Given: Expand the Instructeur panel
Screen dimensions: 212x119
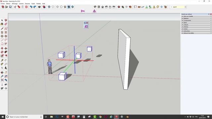Looking at the screenshot, I should coord(196,31).
